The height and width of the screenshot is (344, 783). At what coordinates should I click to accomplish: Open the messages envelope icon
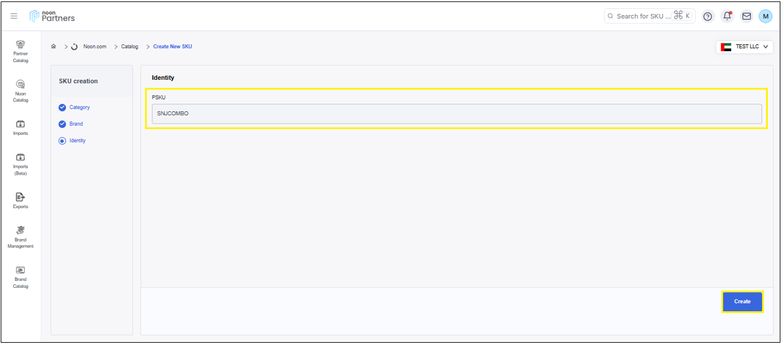point(746,16)
